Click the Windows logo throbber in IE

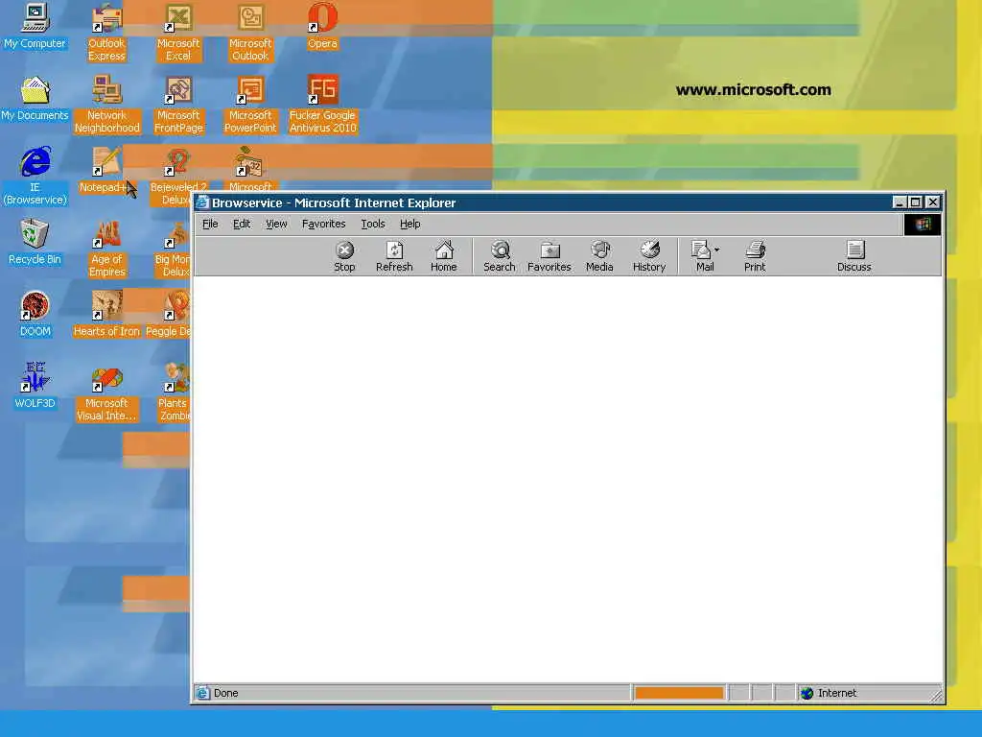(x=923, y=225)
